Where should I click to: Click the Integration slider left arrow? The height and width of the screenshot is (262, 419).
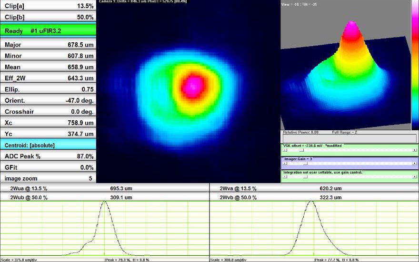pos(284,176)
